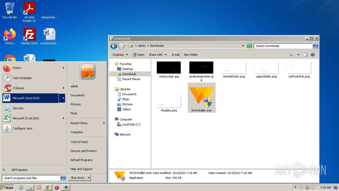
Task: Click the search magnifier in Downloads window
Action: tap(315, 46)
